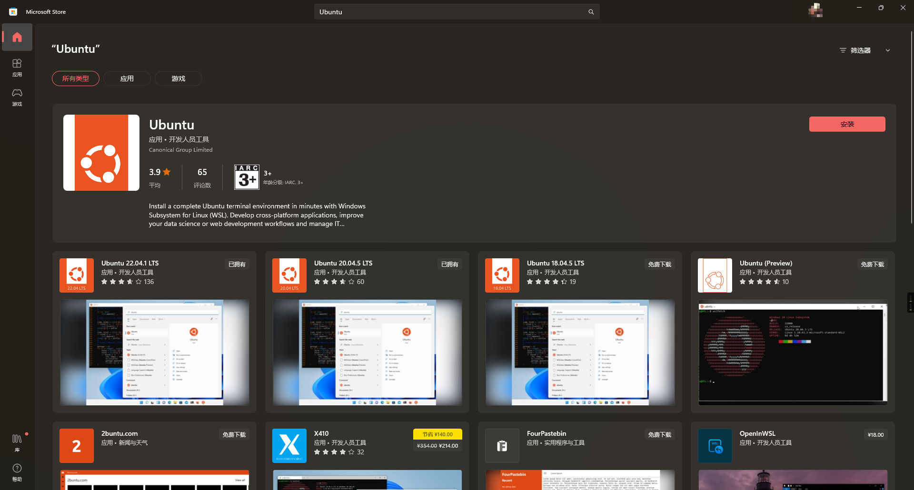
Task: Click the Ubuntu 22.04.1 LTS app icon
Action: [x=77, y=275]
